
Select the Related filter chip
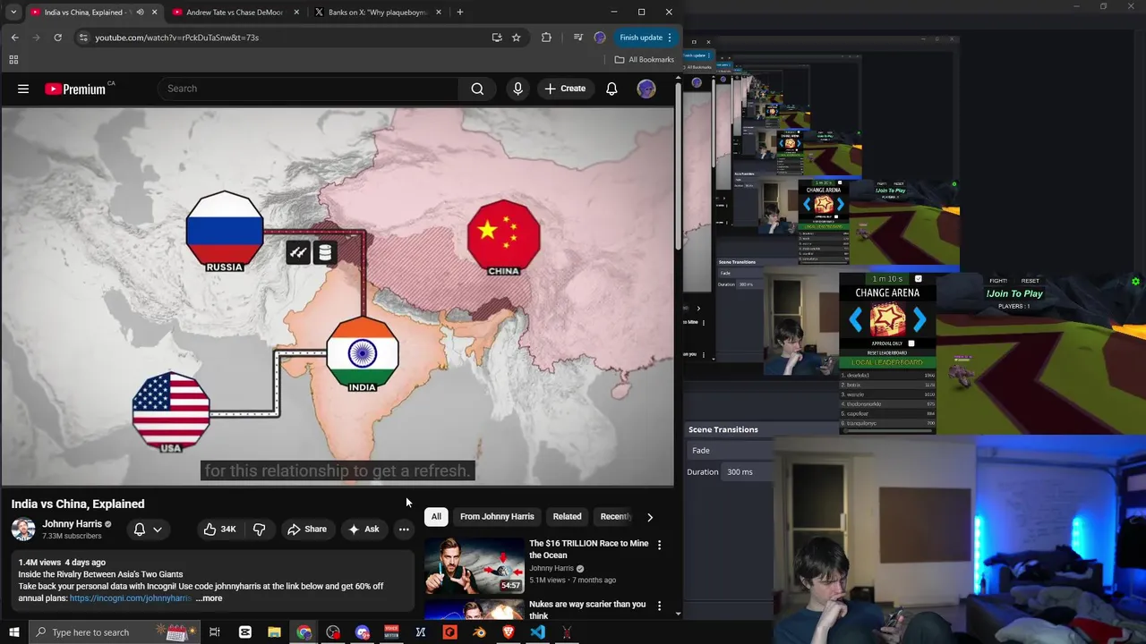tap(567, 517)
